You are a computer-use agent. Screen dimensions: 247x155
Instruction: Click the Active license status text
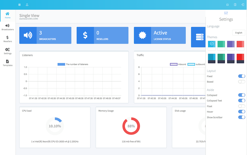160,33
